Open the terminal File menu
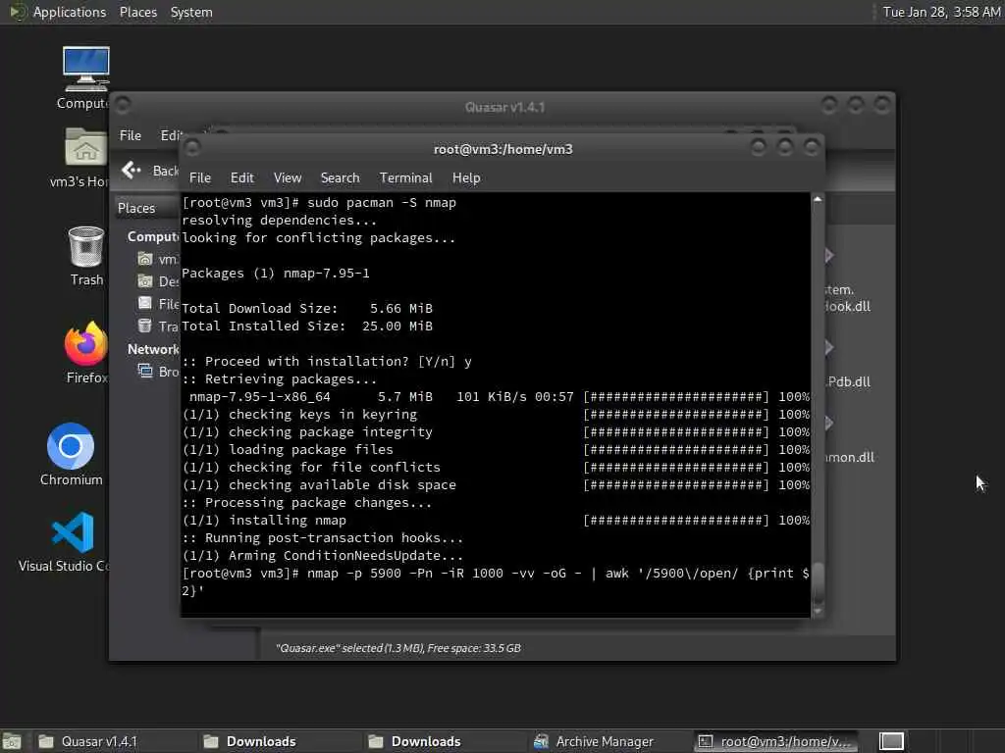 coord(200,178)
